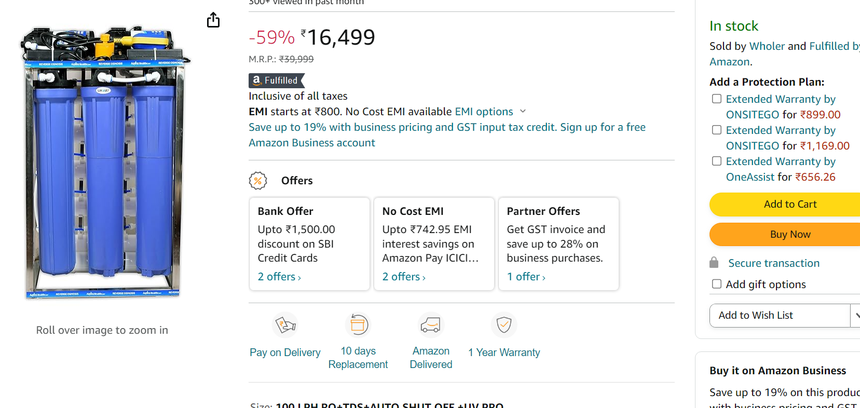Screen dimensions: 860x408
Task: Click the Offers percent badge icon
Action: tap(258, 181)
